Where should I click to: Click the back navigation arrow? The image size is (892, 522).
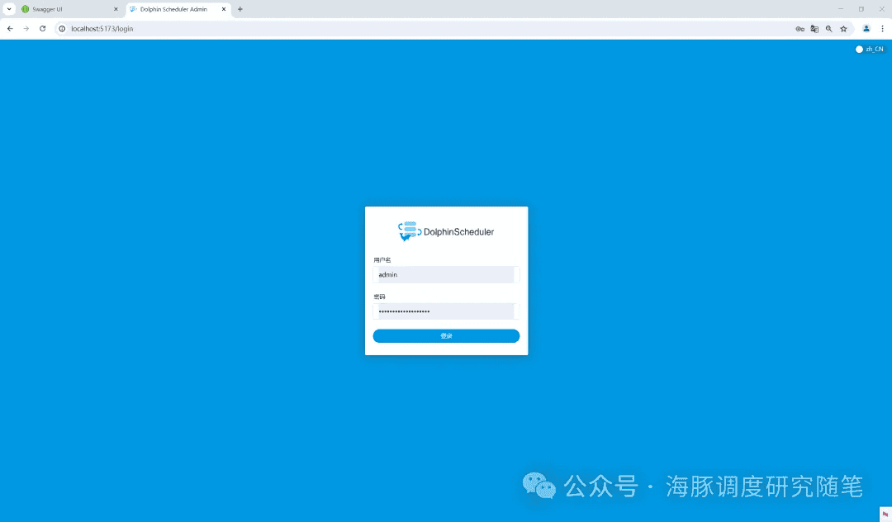pos(9,28)
